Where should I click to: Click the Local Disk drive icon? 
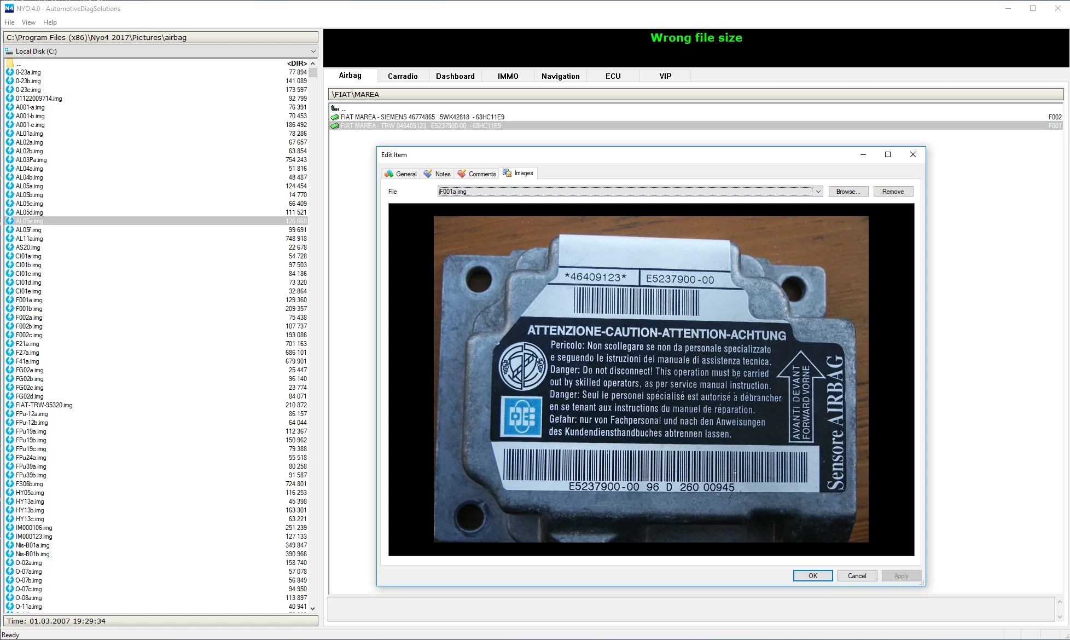tap(9, 51)
